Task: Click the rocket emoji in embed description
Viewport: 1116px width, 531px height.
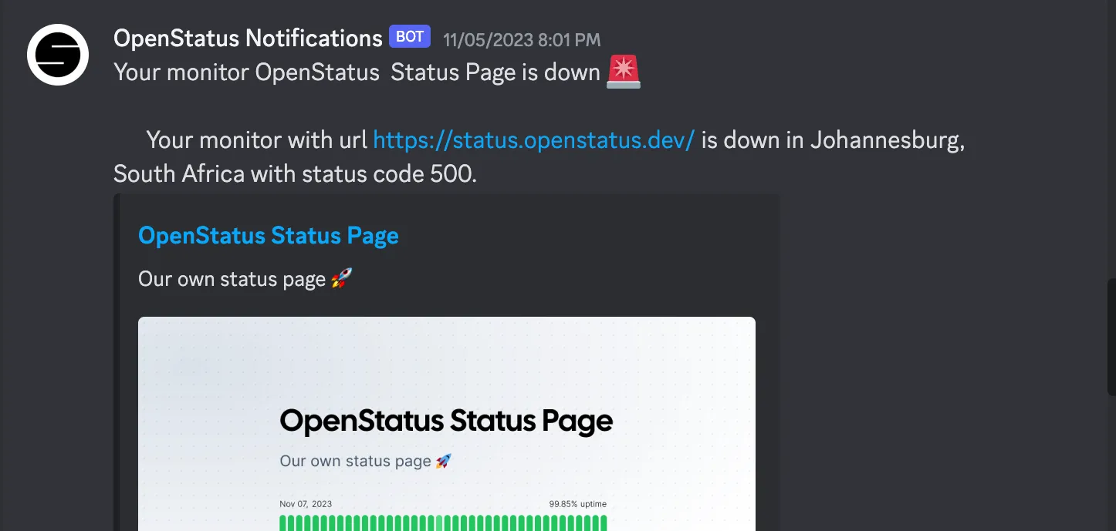Action: (343, 277)
